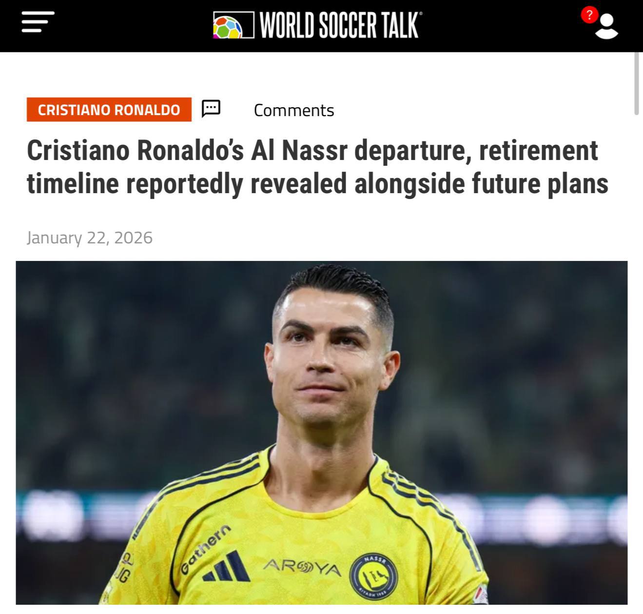Click the January 22, 2026 publish date
Viewport: 643px width, 614px height.
(x=90, y=238)
